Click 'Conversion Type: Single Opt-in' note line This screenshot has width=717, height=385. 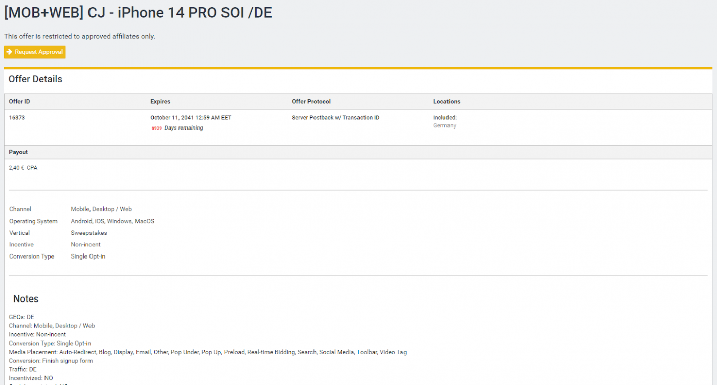click(x=50, y=344)
